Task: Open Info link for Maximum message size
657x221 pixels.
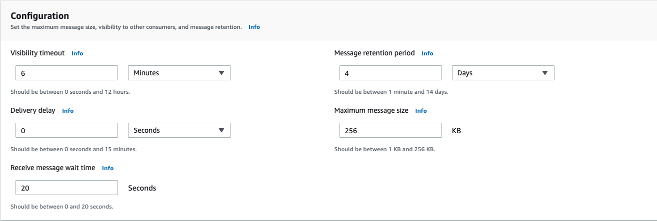Action: 421,111
